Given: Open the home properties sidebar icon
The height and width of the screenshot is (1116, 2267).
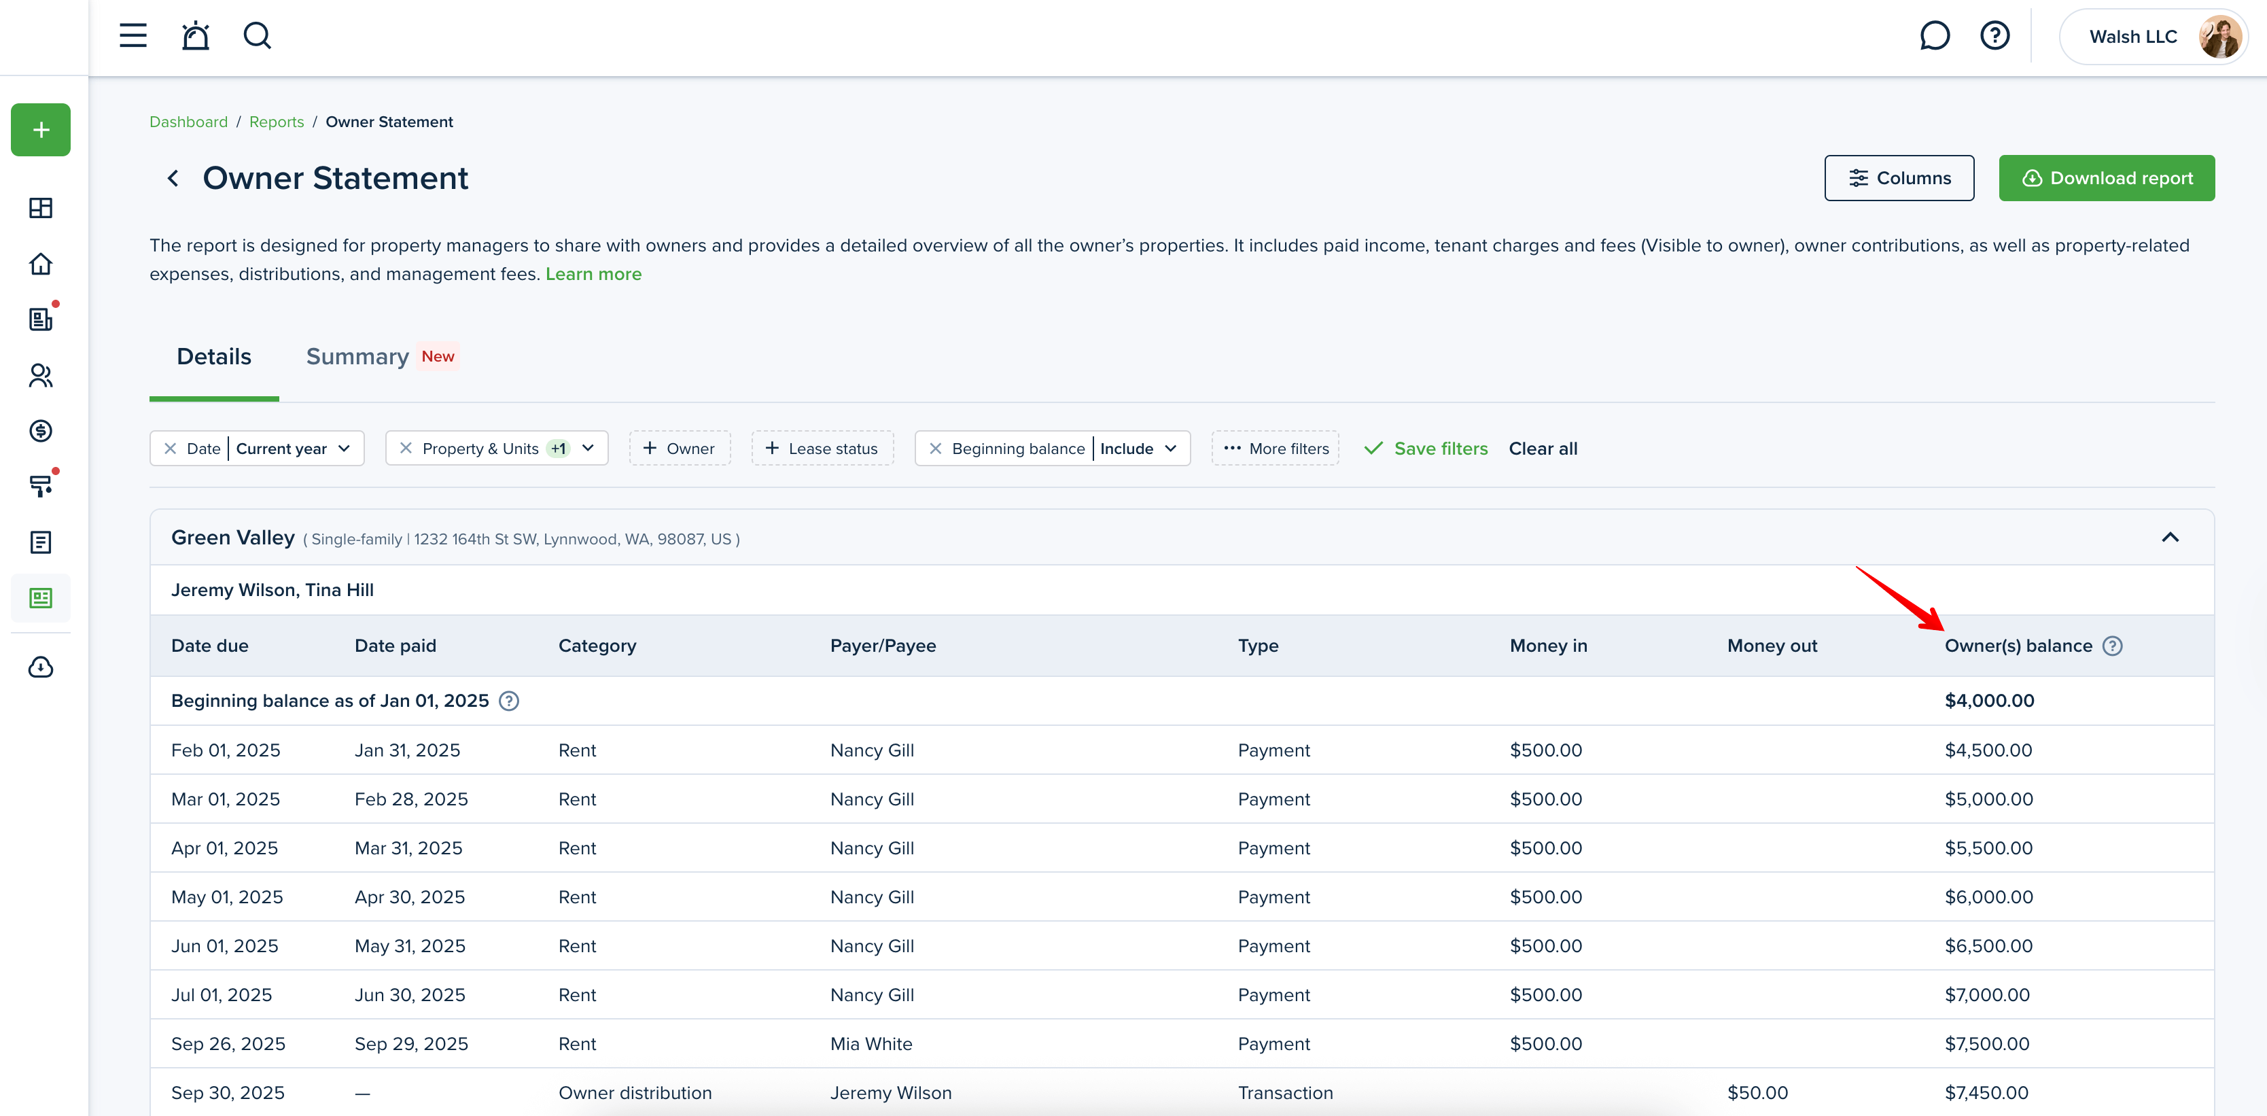Looking at the screenshot, I should [41, 264].
